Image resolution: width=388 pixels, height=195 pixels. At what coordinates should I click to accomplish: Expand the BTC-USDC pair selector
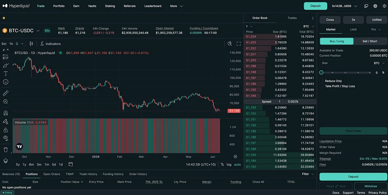point(38,31)
